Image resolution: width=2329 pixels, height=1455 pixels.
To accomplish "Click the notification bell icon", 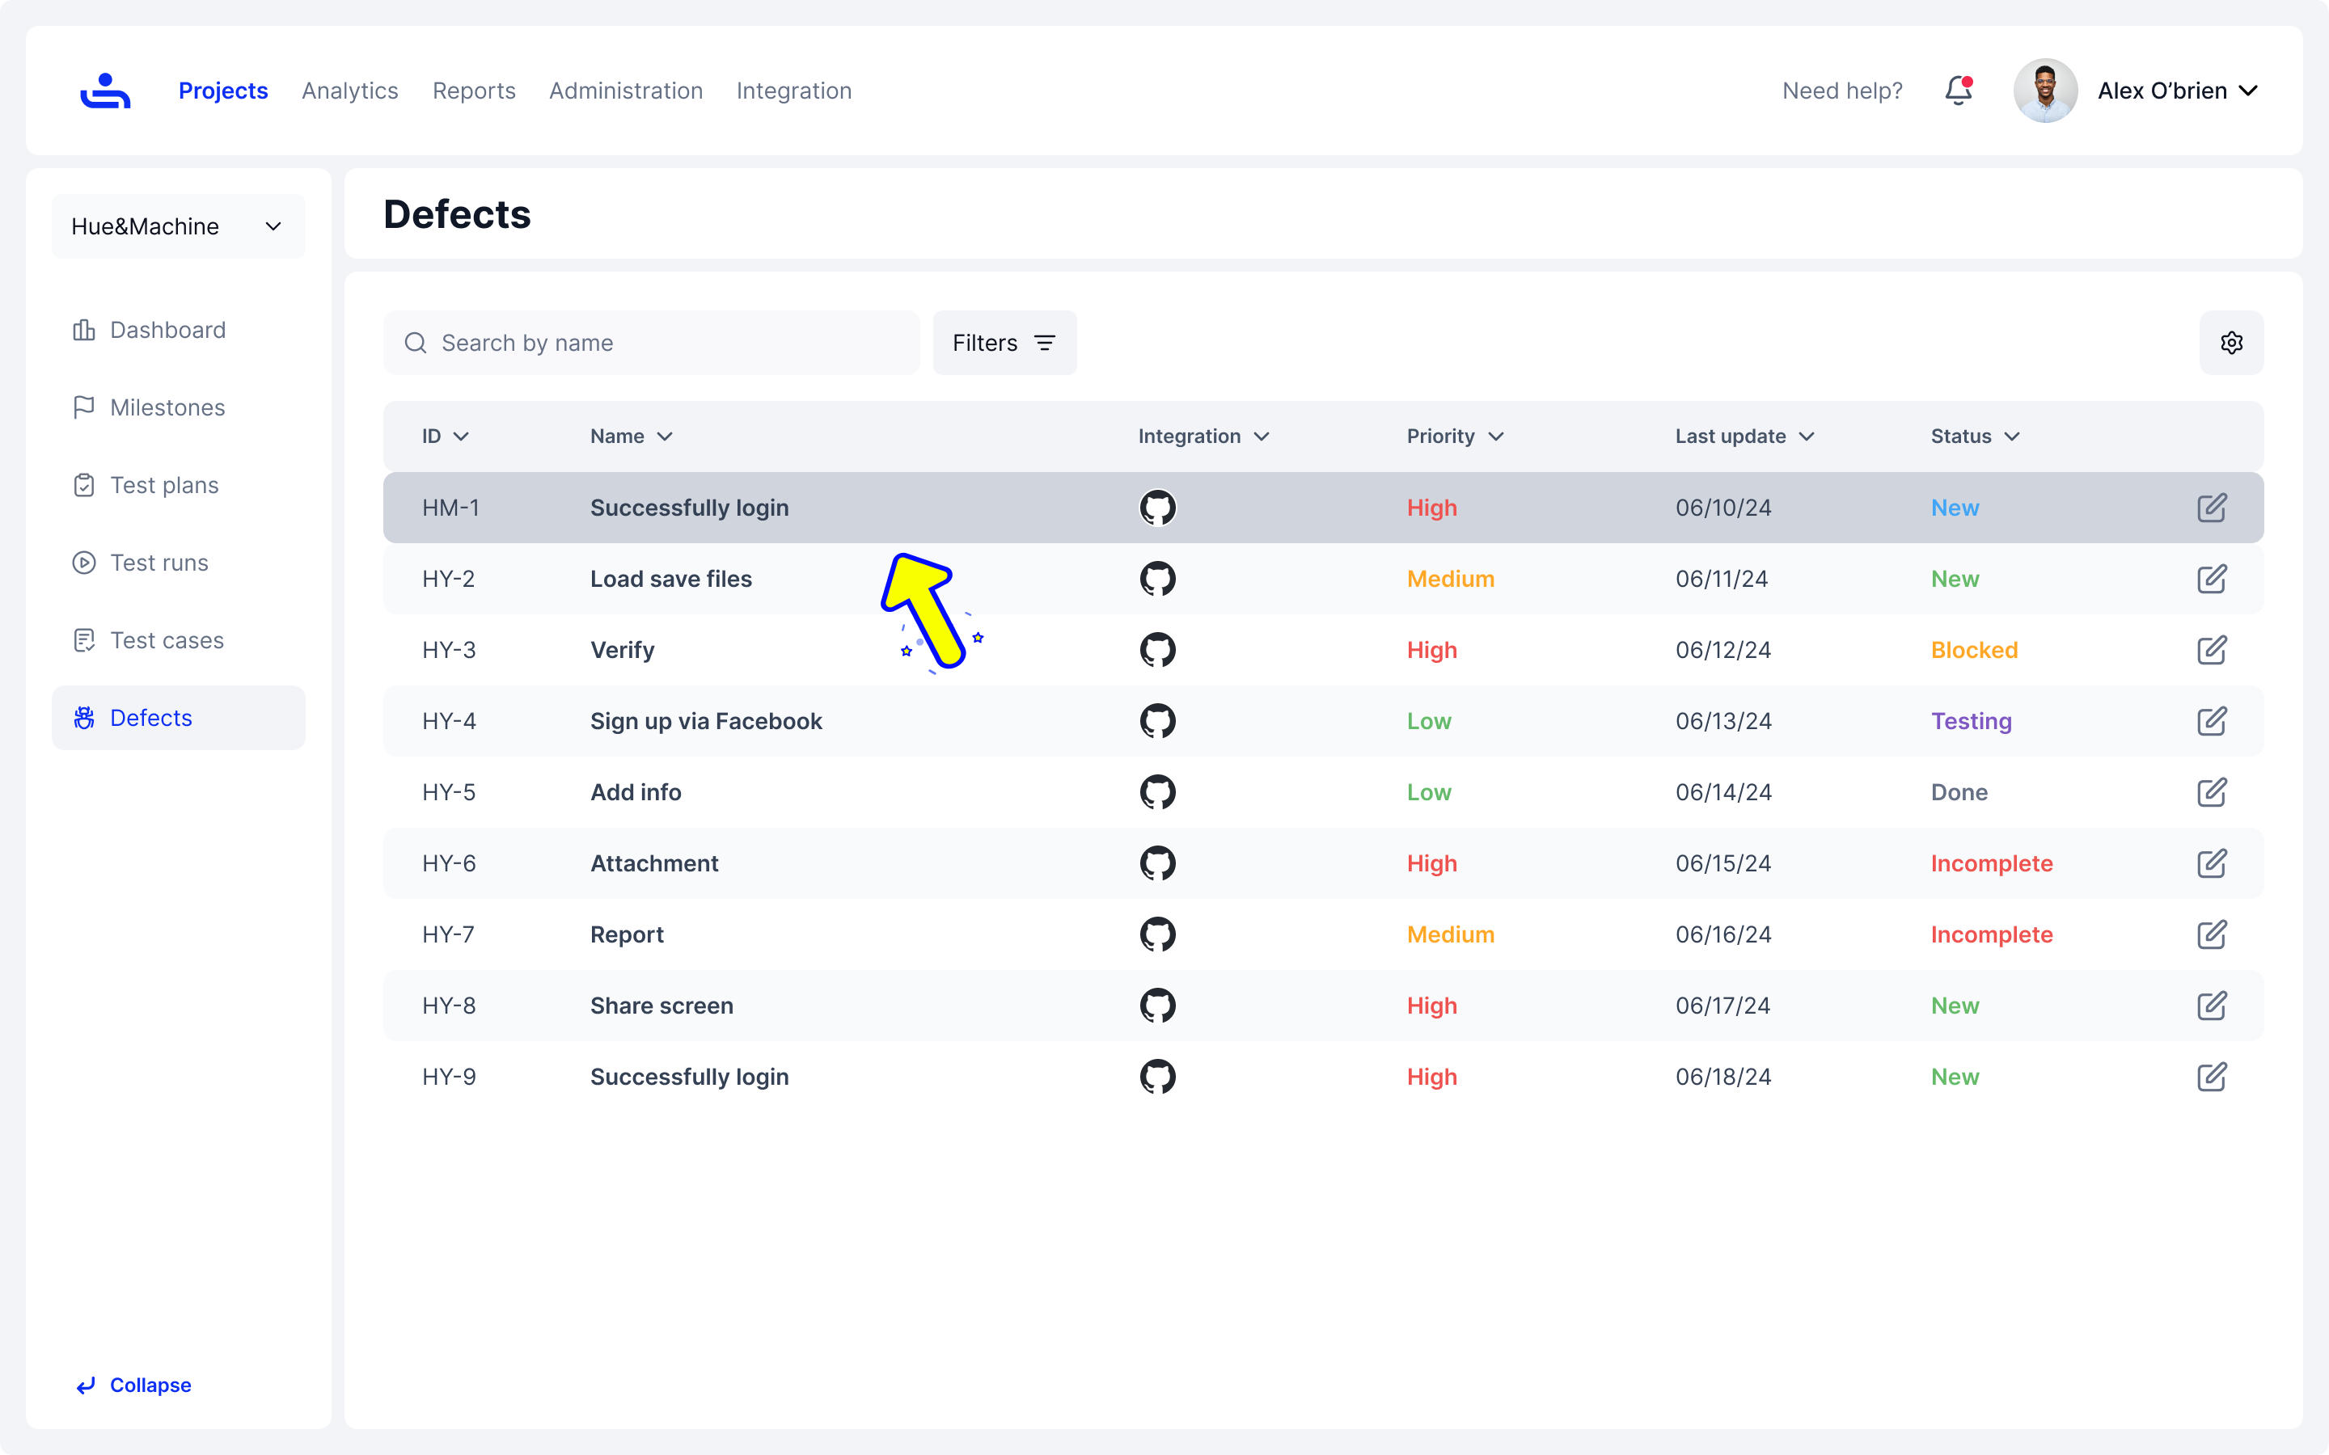I will click(1958, 91).
